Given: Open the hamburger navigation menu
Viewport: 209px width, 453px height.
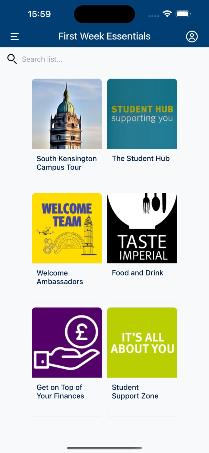Looking at the screenshot, I should [x=14, y=36].
